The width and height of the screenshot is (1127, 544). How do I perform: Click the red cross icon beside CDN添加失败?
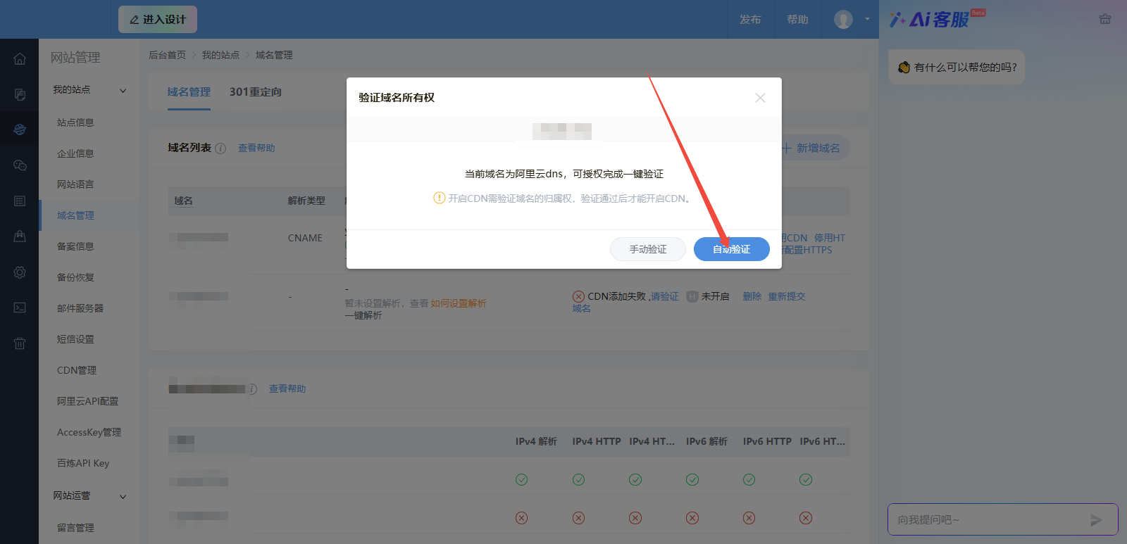tap(578, 296)
